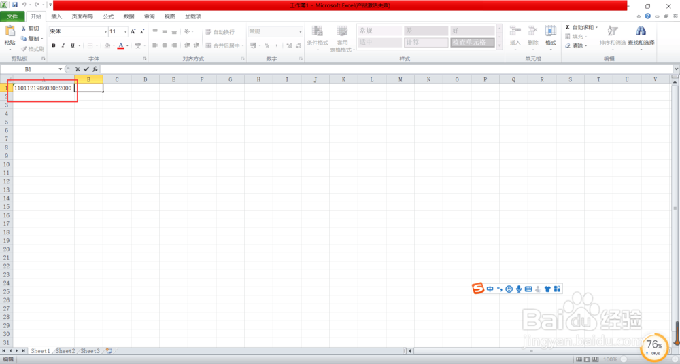Click Insert cells (插入) button

pos(515,38)
